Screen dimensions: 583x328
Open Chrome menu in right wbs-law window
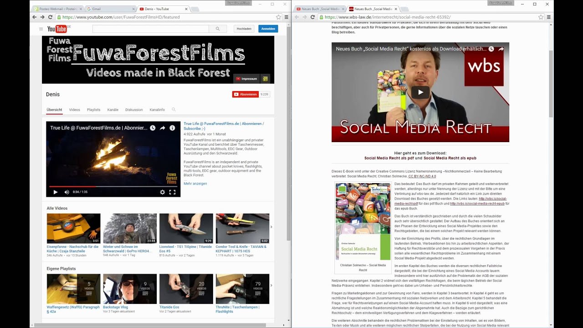[548, 17]
